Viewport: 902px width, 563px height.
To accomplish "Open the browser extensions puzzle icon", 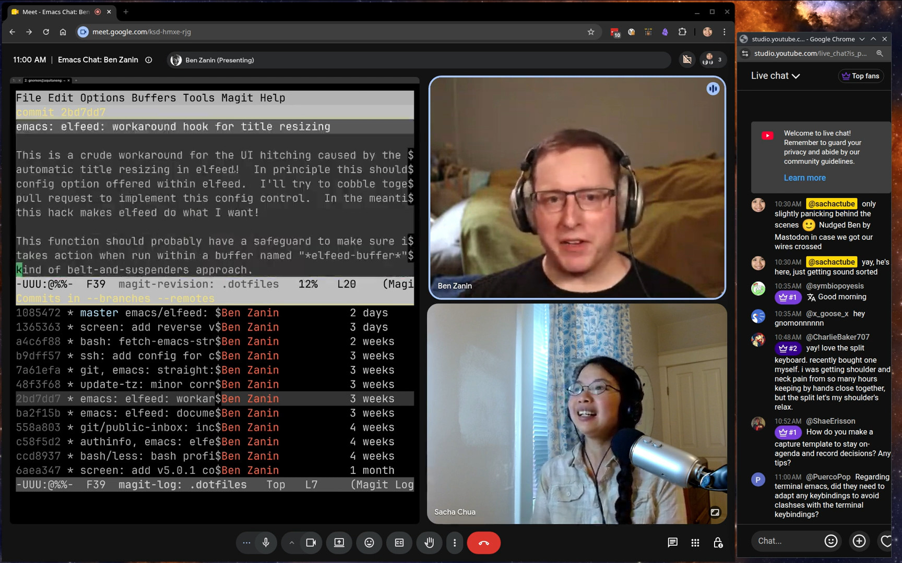I will (682, 32).
